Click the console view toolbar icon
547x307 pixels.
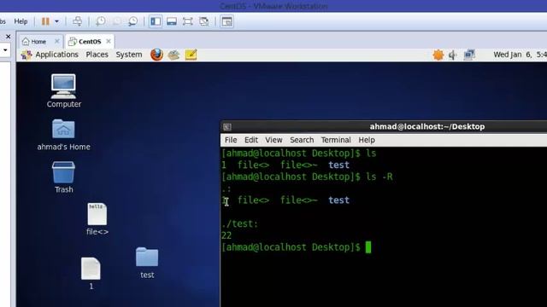pos(226,21)
